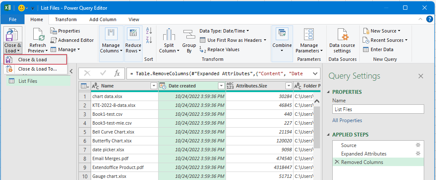Click the Refresh Preview icon
The width and height of the screenshot is (436, 180).
(38, 35)
